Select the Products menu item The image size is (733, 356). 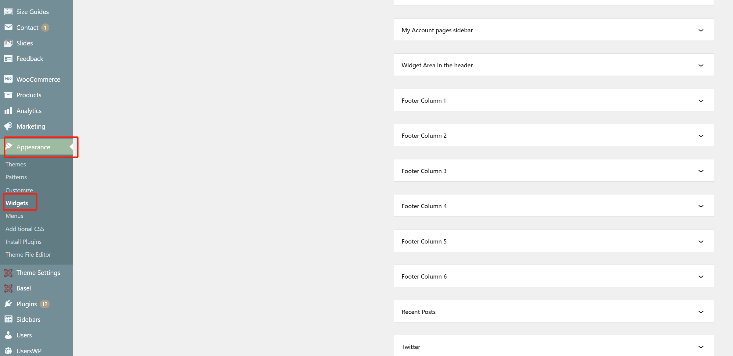tap(29, 95)
